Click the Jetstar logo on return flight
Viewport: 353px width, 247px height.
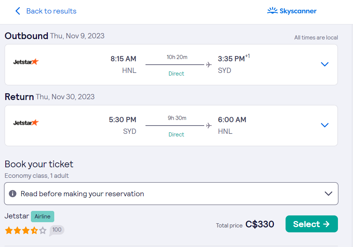(x=26, y=123)
